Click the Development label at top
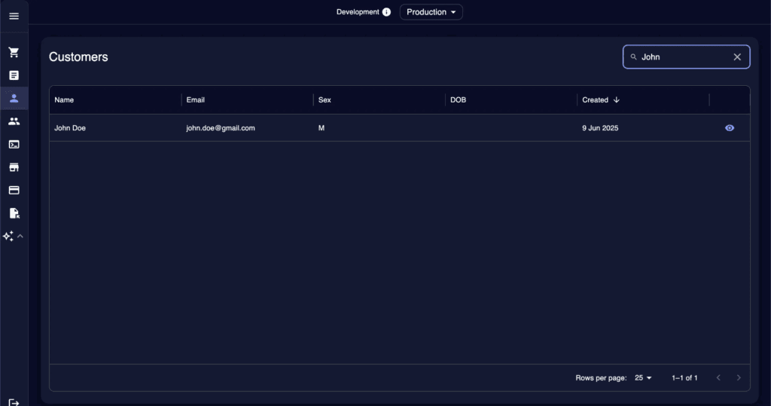The image size is (771, 406). pyautogui.click(x=358, y=12)
